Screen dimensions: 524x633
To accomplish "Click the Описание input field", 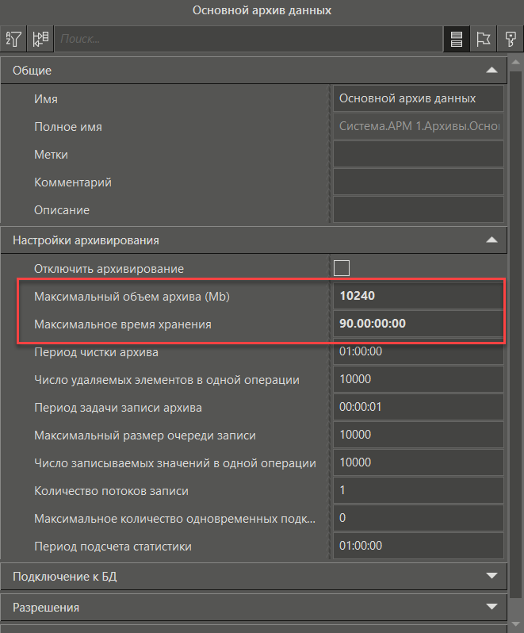I will [x=418, y=210].
